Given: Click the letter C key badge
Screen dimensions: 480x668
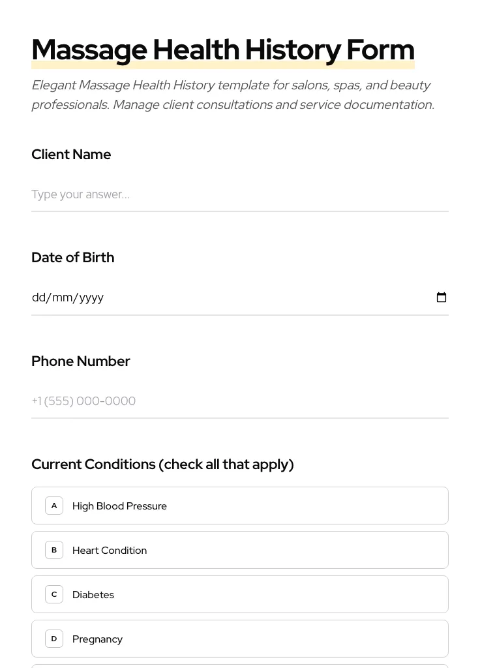Looking at the screenshot, I should tap(54, 594).
